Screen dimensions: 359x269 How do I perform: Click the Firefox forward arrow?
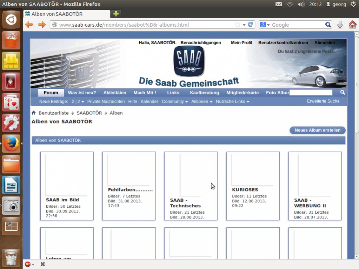click(x=42, y=25)
